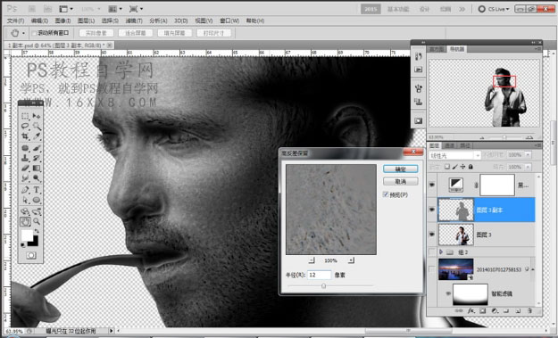Screen dimensions: 558x338
Task: Open the Hand tool preset picker arrow
Action: click(x=23, y=33)
